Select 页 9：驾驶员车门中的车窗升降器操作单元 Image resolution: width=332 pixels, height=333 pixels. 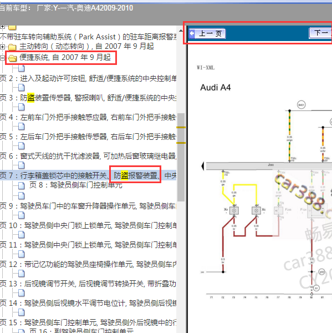[88, 206]
